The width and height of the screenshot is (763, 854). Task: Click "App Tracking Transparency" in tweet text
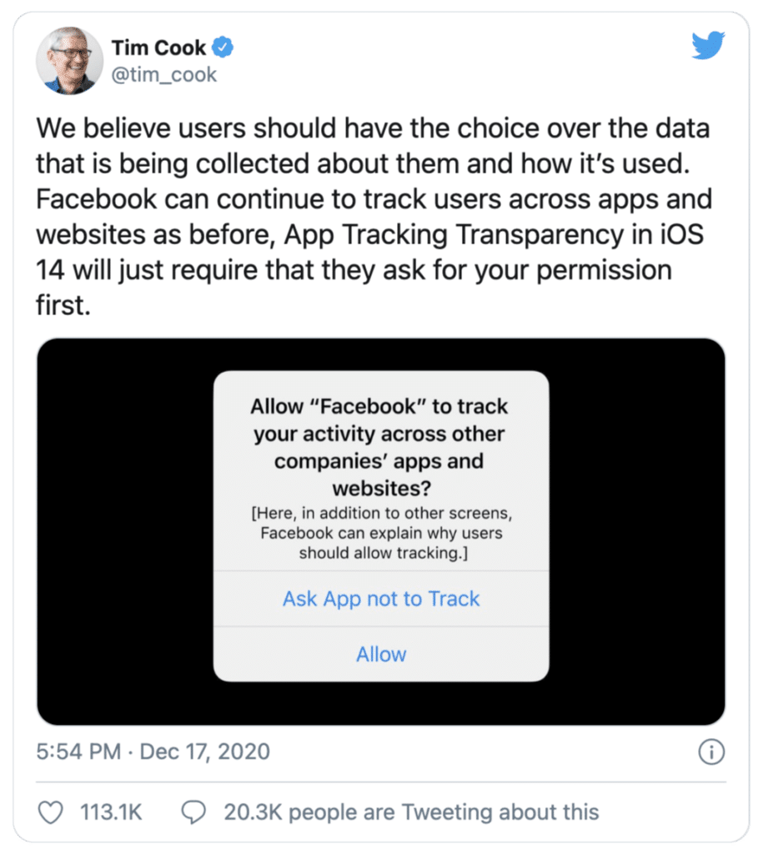pos(454,234)
